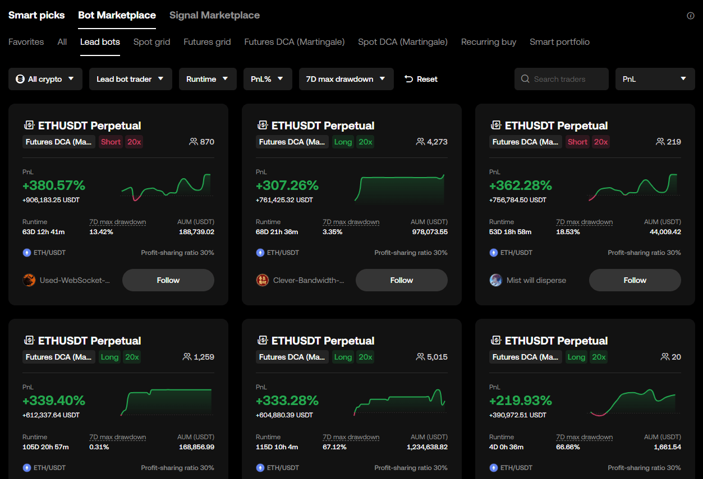
Task: Open the Smart portfolio sub-tab
Action: pos(559,42)
